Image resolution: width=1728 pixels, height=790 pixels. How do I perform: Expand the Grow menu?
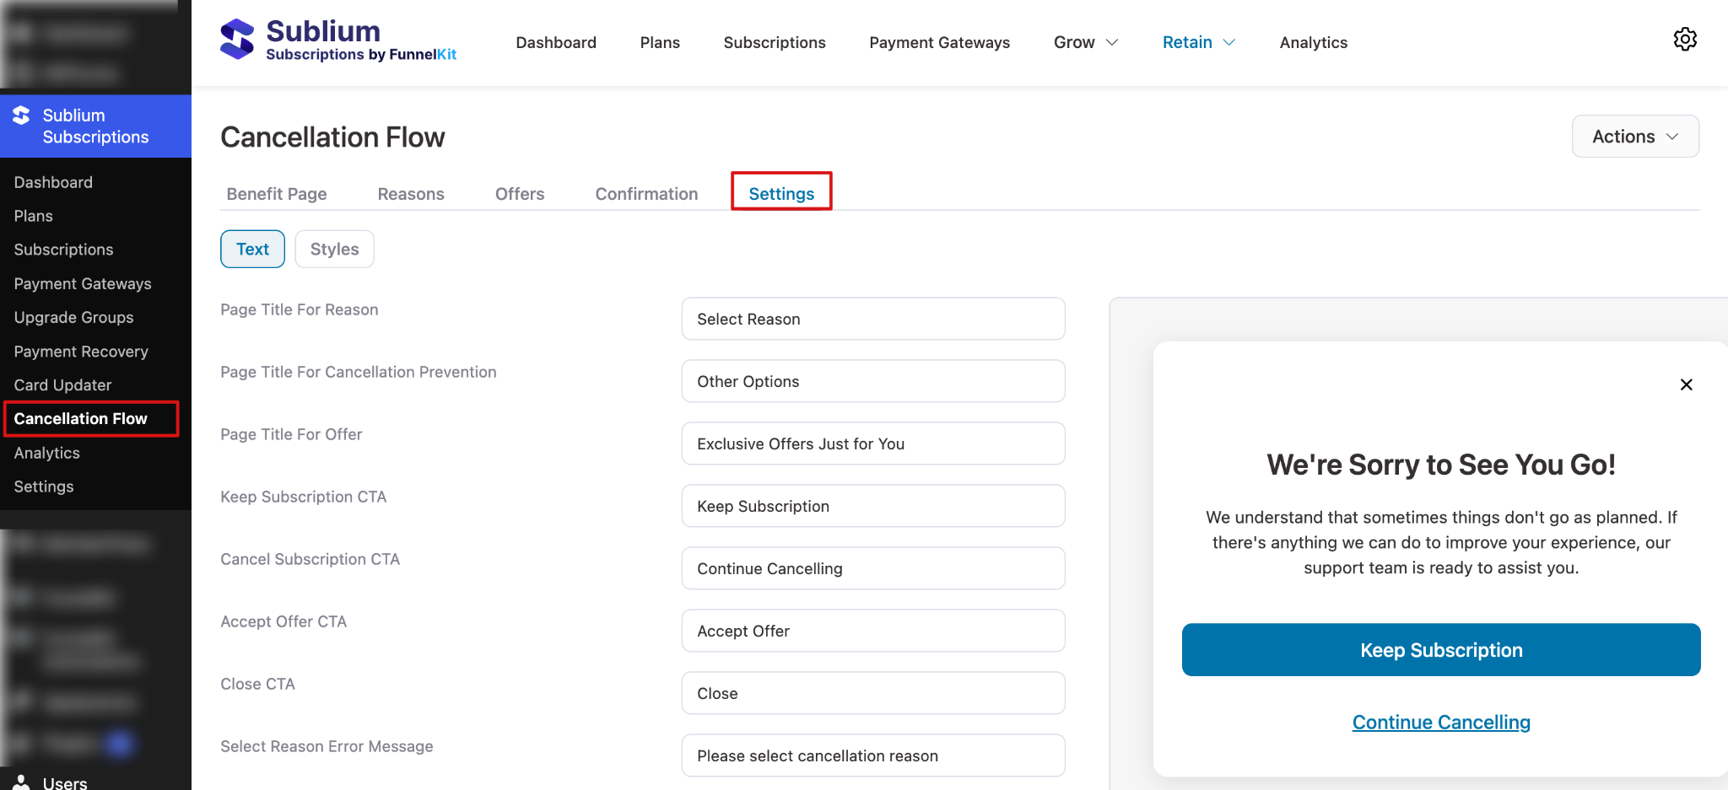(x=1085, y=42)
